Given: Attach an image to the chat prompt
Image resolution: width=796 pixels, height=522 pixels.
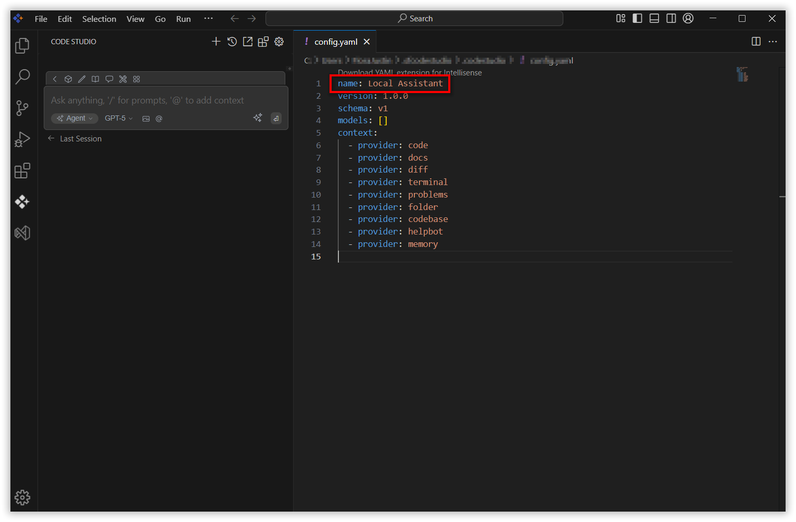Looking at the screenshot, I should pos(146,119).
